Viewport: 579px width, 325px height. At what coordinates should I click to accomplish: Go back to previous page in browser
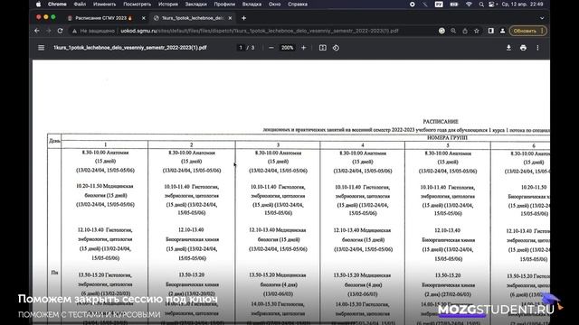[36, 31]
